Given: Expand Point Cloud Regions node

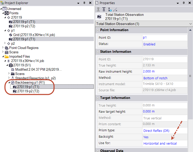Looking at the screenshot, I should (3, 47).
